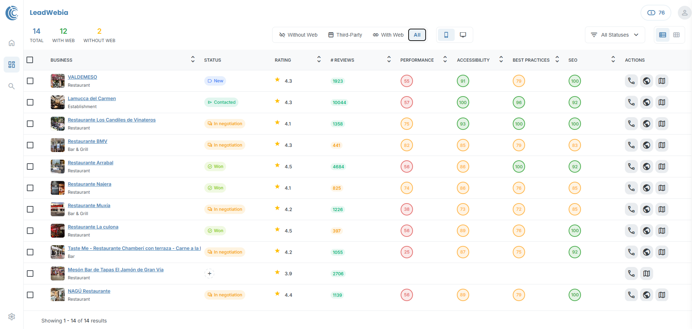This screenshot has width=692, height=329.
Task: Call Mesón Bar de Tapas phone icon
Action: click(631, 274)
